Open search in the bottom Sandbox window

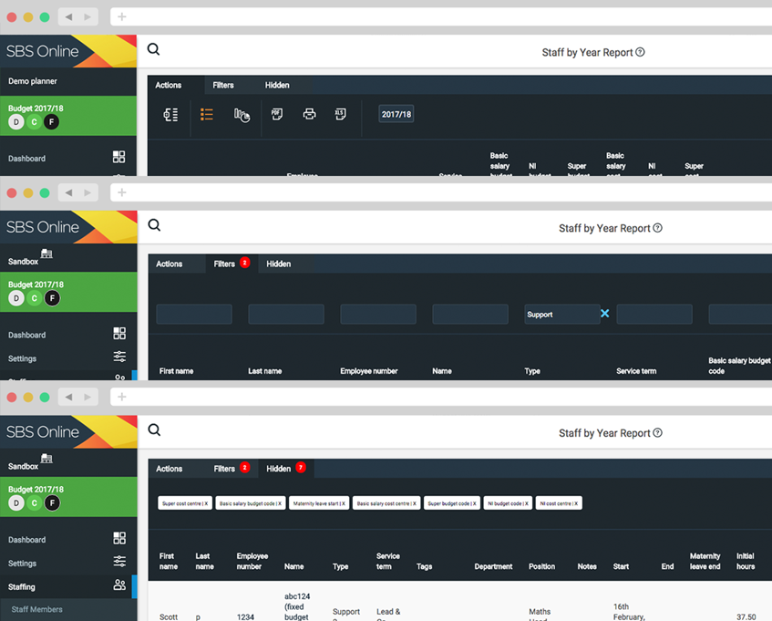(x=154, y=430)
